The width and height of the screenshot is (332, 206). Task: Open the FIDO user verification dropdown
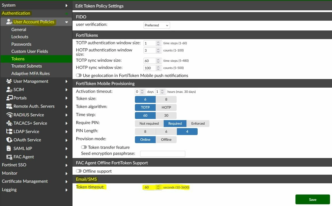157,25
